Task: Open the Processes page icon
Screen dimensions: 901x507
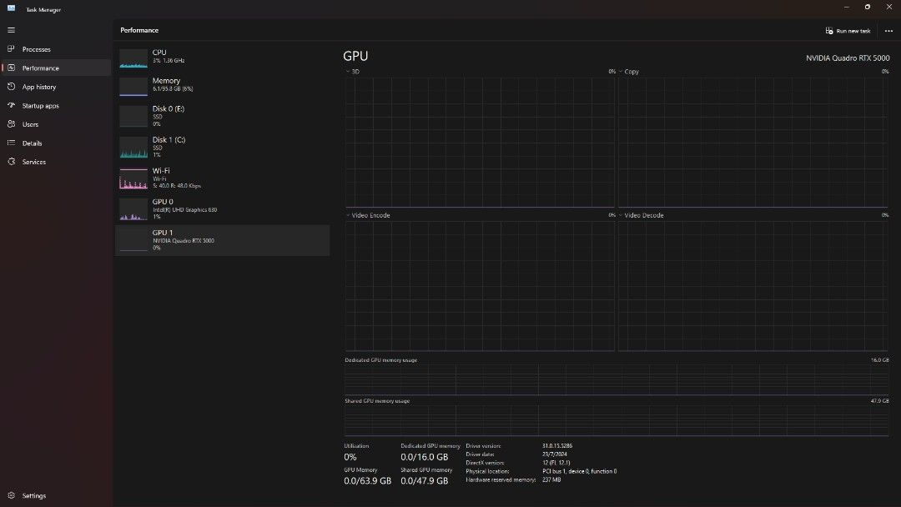Action: [11, 49]
